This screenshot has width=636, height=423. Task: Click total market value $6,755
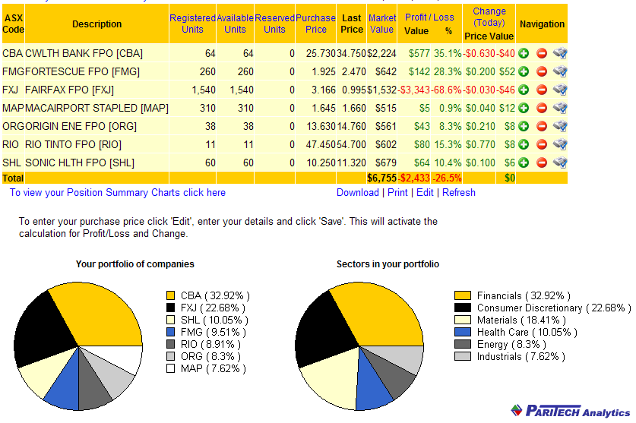[x=381, y=178]
